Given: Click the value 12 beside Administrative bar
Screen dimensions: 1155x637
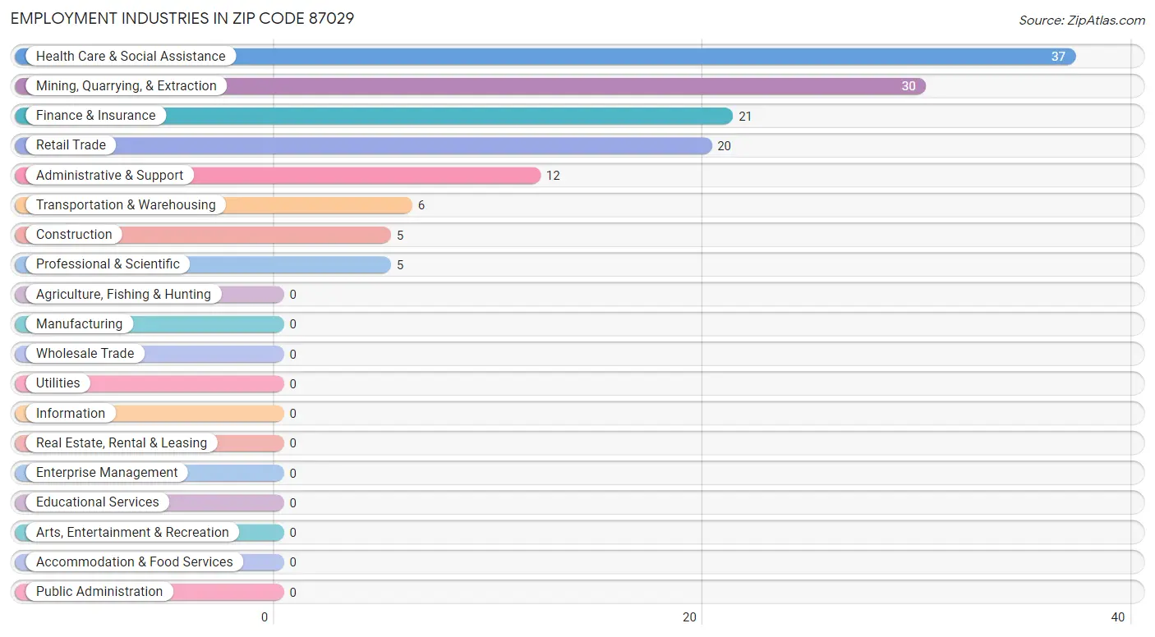Looking at the screenshot, I should click(x=553, y=176).
